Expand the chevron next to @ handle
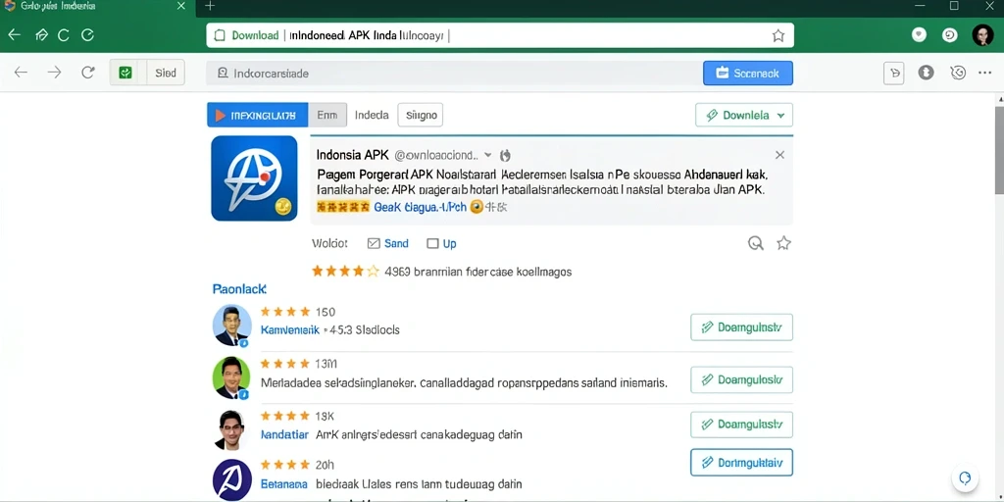Viewport: 1004px width, 502px height. point(488,155)
